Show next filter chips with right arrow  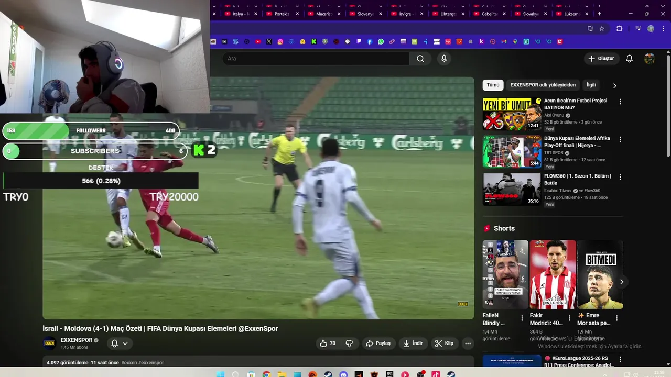click(615, 85)
